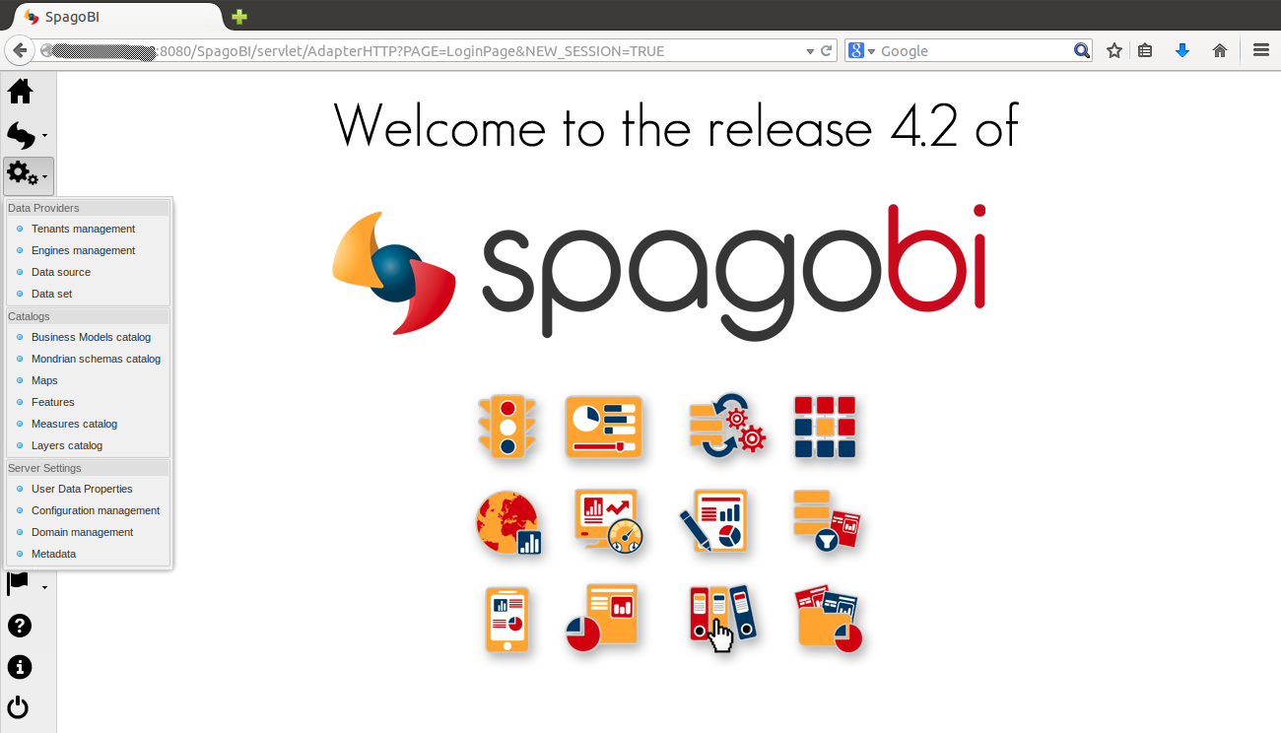Go to browser home page icon
The image size is (1281, 733).
point(1220,50)
